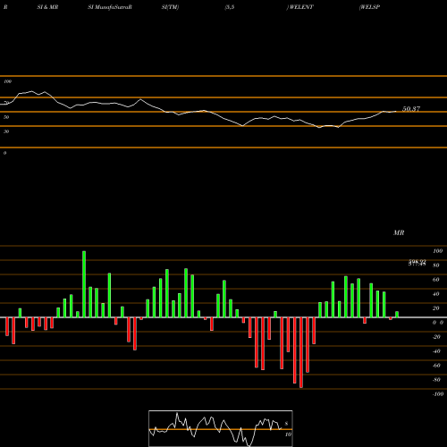This screenshot has height=447, width=447.
Task: Click the -40 label on the MR axis
Action: coord(436,351)
